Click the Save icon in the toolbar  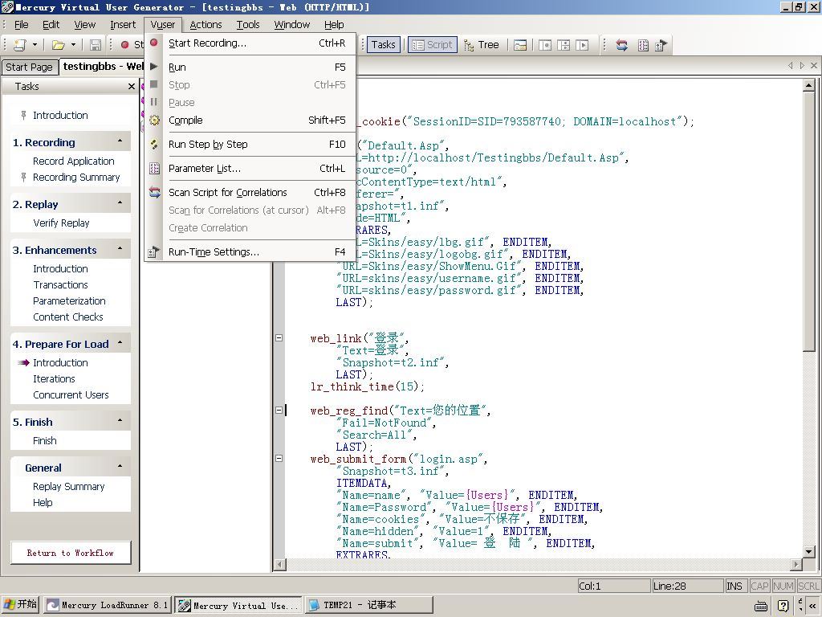click(x=96, y=45)
